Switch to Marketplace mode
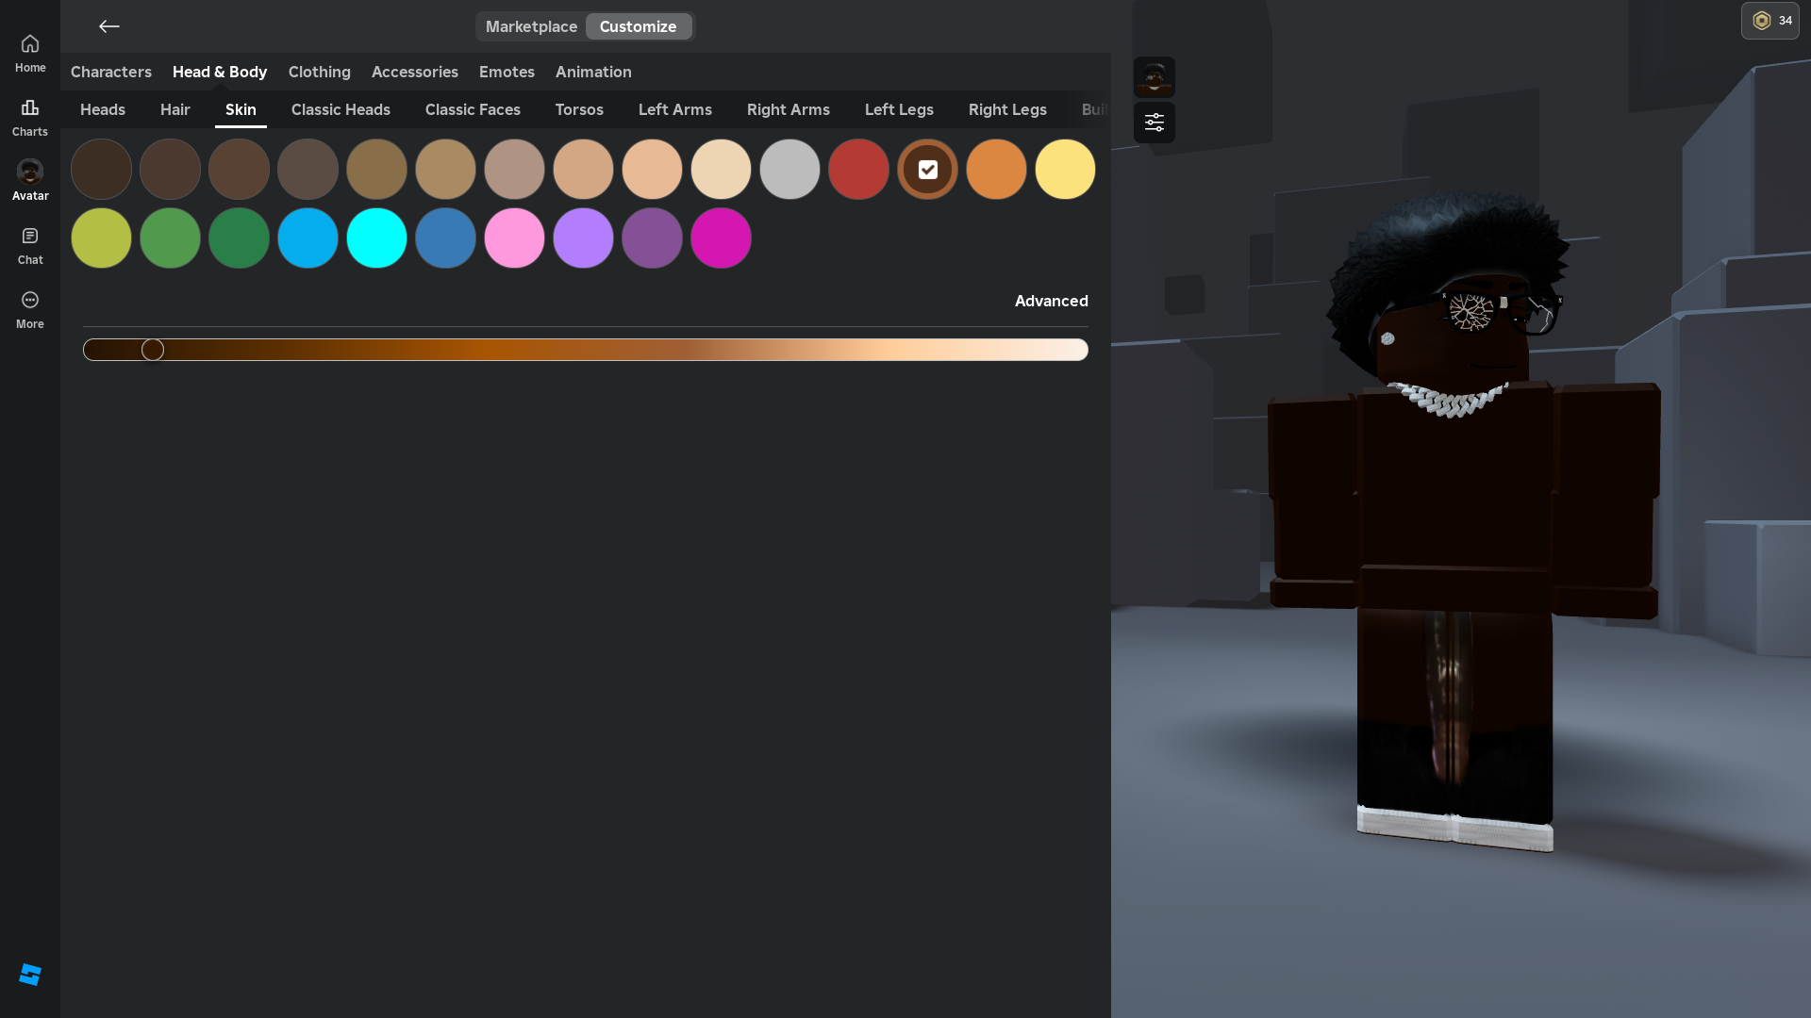1811x1018 pixels. (x=531, y=26)
